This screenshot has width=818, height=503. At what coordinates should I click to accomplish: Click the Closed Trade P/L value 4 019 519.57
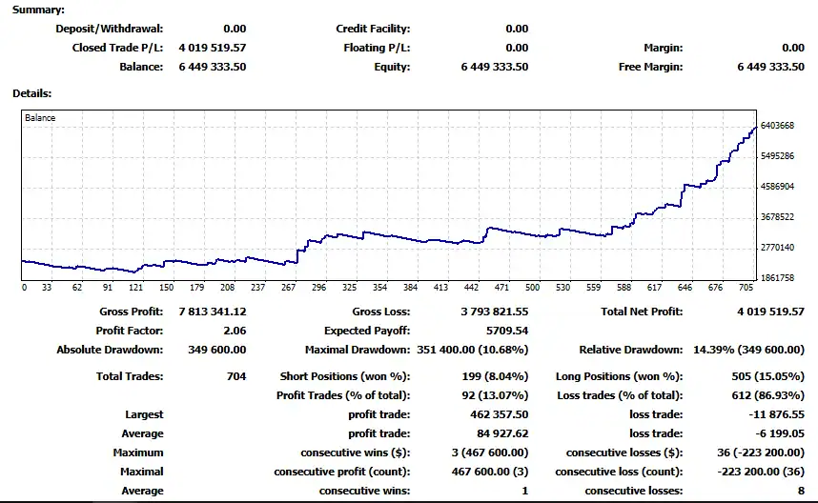point(213,48)
